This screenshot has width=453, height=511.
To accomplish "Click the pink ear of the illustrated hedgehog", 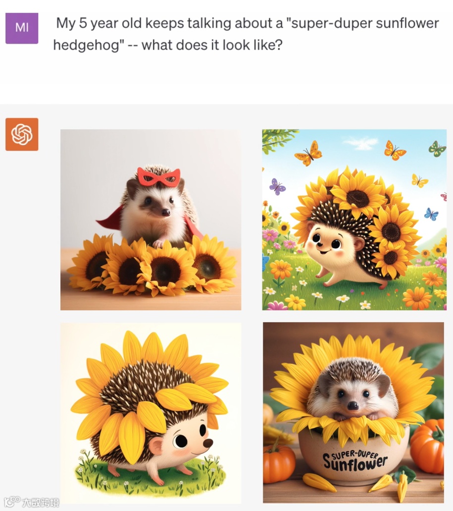I will tap(156, 446).
